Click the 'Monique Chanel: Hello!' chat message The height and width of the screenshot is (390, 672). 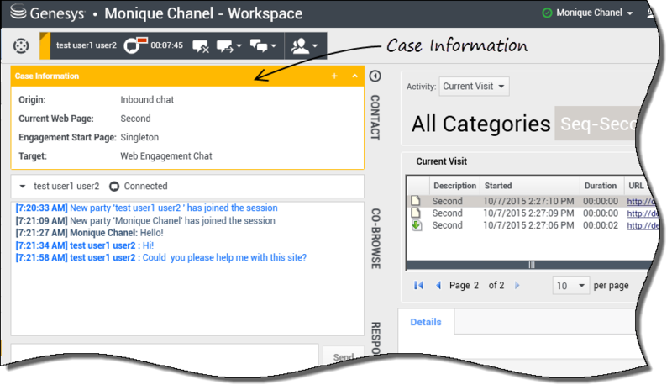90,233
